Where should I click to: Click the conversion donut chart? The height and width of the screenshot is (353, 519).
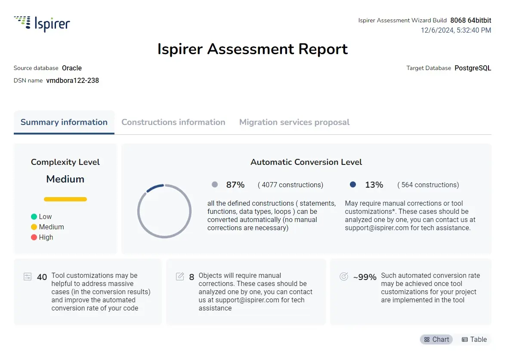click(164, 211)
